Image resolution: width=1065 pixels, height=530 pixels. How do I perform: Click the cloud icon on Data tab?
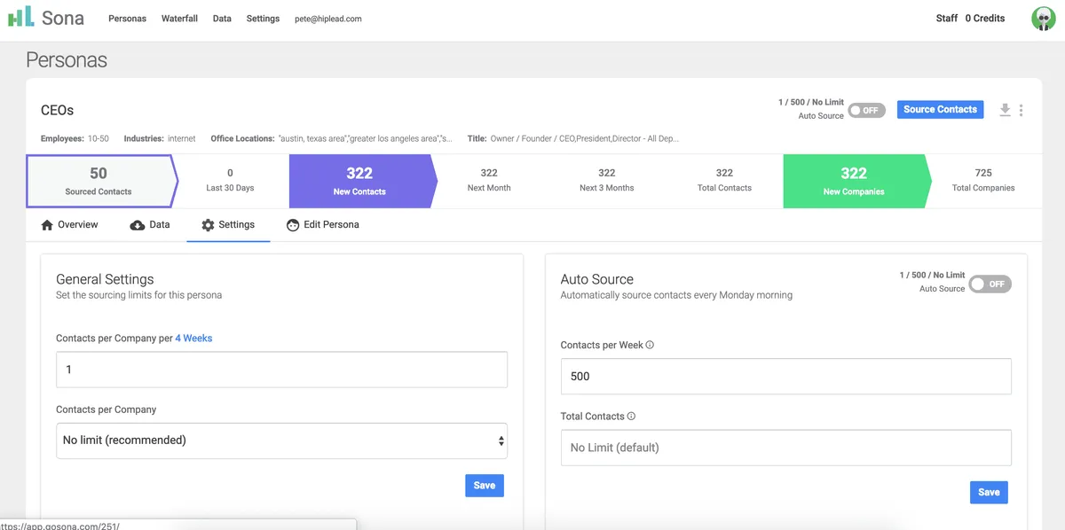(138, 225)
